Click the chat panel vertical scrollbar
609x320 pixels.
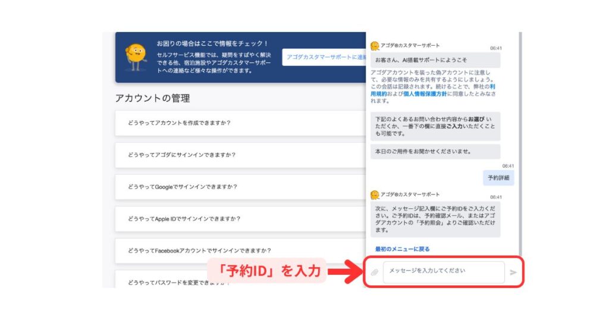(x=520, y=144)
